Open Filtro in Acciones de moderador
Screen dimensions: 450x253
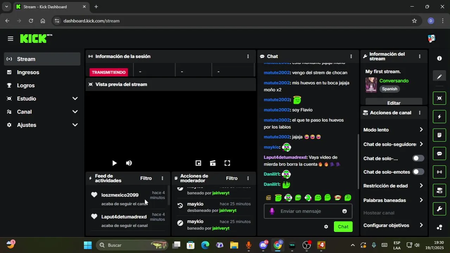pyautogui.click(x=232, y=178)
